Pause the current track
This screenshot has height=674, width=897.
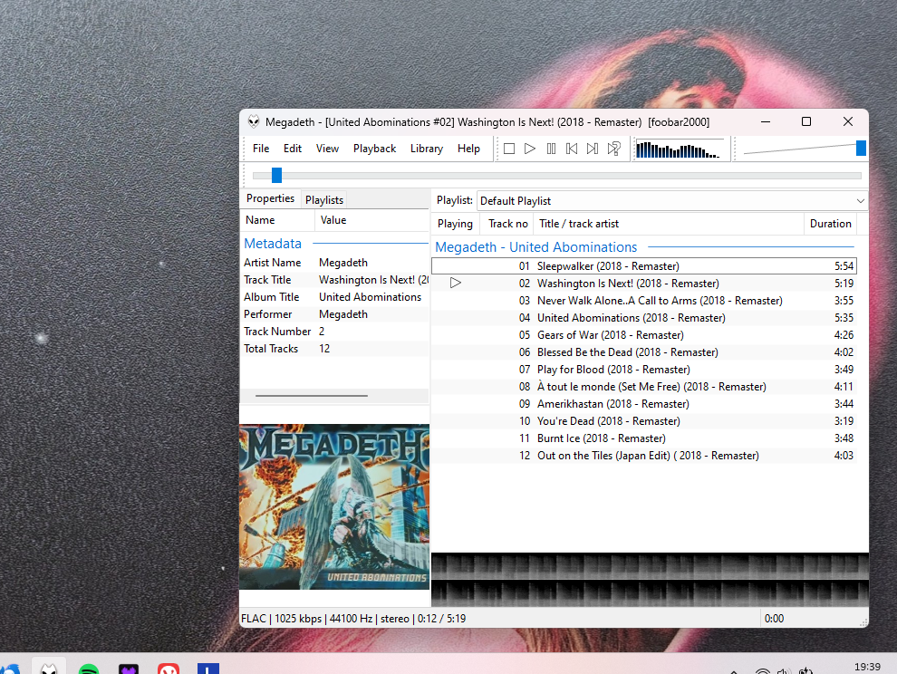551,149
